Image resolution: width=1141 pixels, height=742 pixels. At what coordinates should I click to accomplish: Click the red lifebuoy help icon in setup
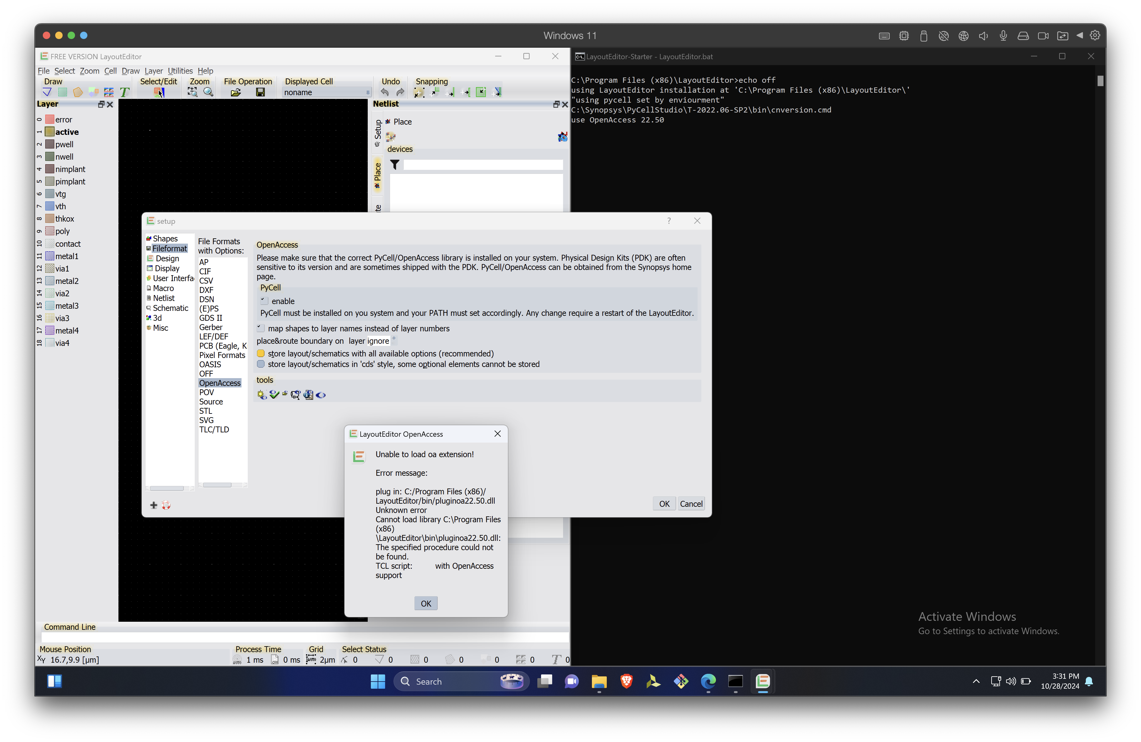click(166, 505)
